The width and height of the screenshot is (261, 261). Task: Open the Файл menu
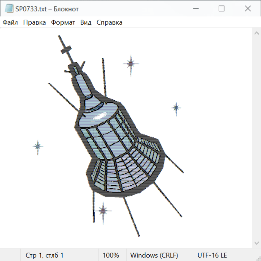pyautogui.click(x=10, y=22)
